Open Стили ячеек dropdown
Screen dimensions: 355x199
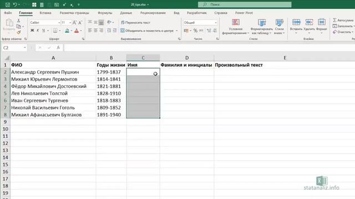coord(279,27)
